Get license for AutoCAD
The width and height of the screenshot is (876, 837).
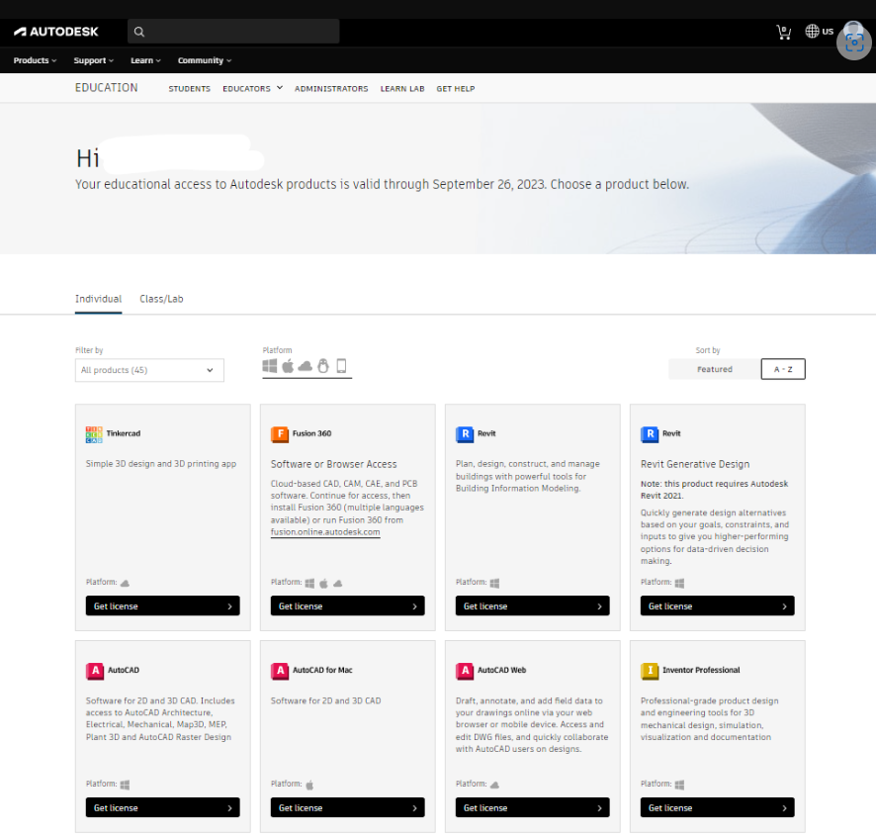click(x=162, y=808)
